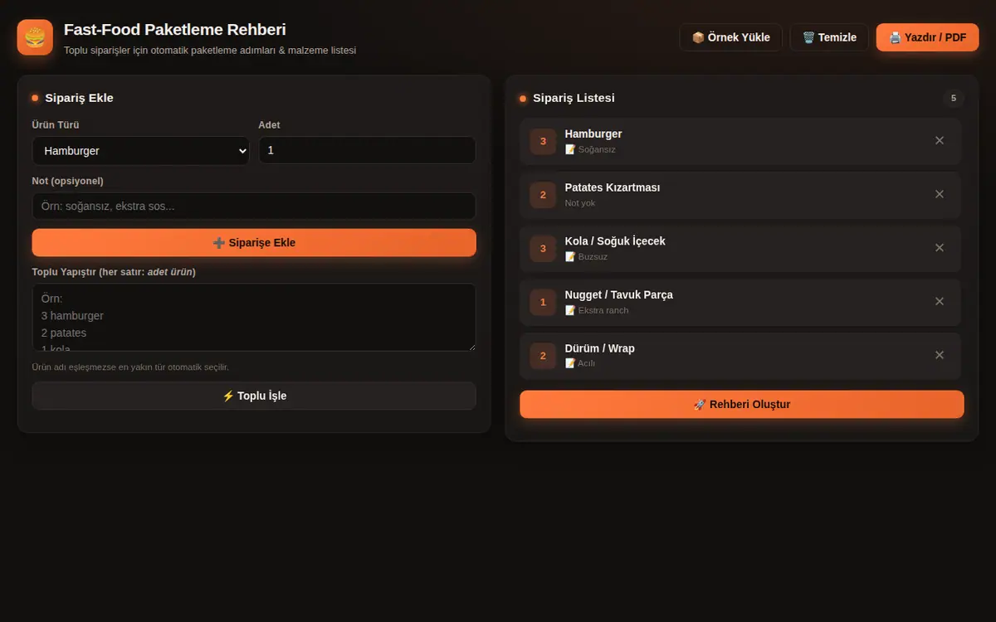Screen dimensions: 996x622
Task: Click the quantity badge on Patates Kızartması
Action: [x=543, y=195]
